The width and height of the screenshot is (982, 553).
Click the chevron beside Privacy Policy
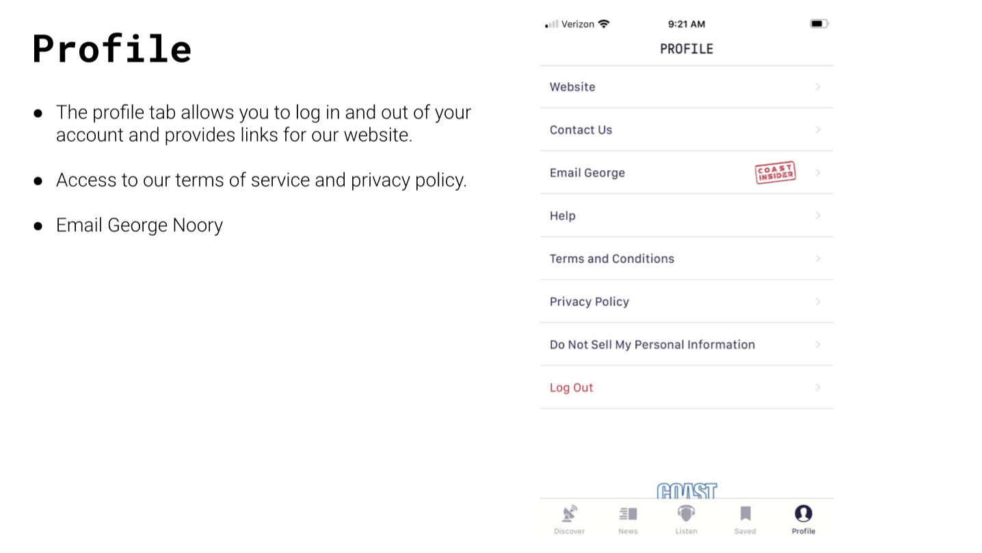[x=818, y=301]
